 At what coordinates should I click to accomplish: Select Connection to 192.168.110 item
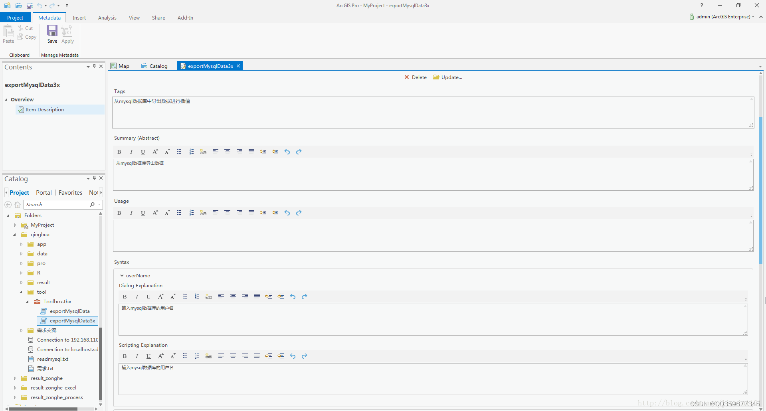(63, 340)
